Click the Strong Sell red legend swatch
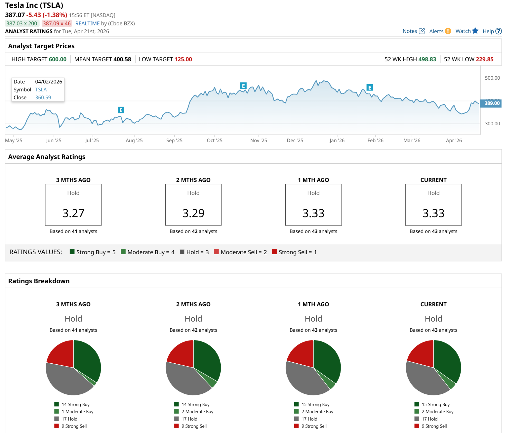 coord(274,252)
